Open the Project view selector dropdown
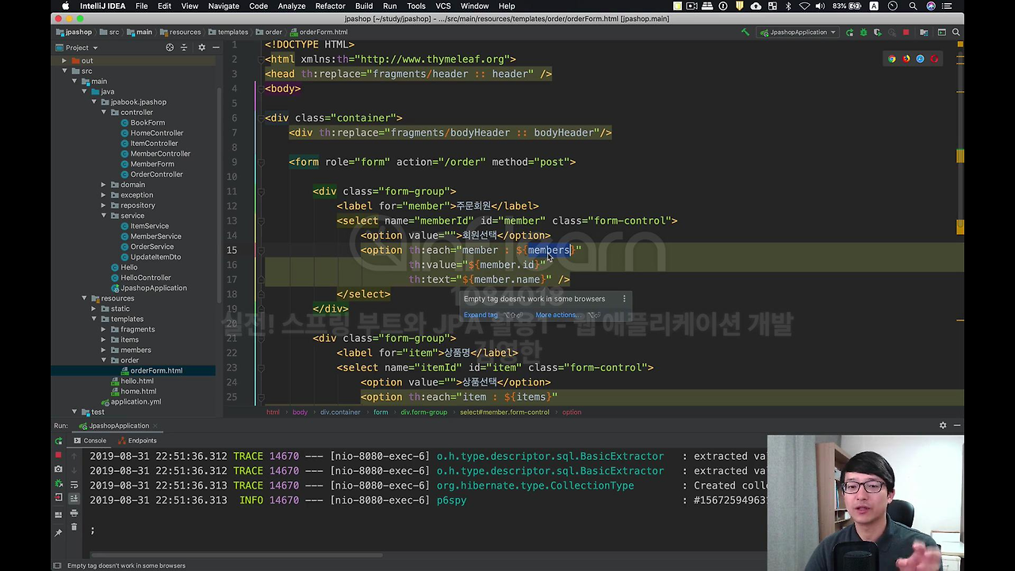Screen dimensions: 1015x571 coord(77,48)
